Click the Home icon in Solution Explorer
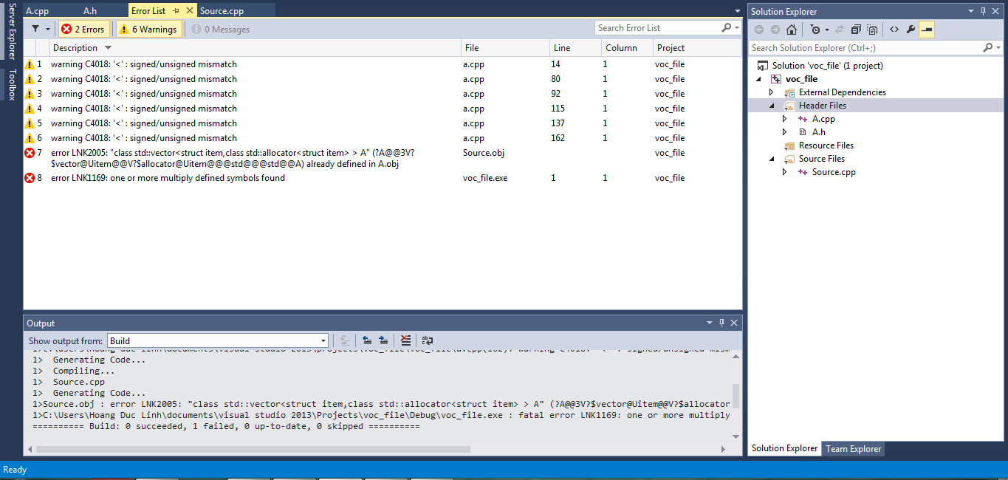The width and height of the screenshot is (1008, 480). (x=792, y=30)
